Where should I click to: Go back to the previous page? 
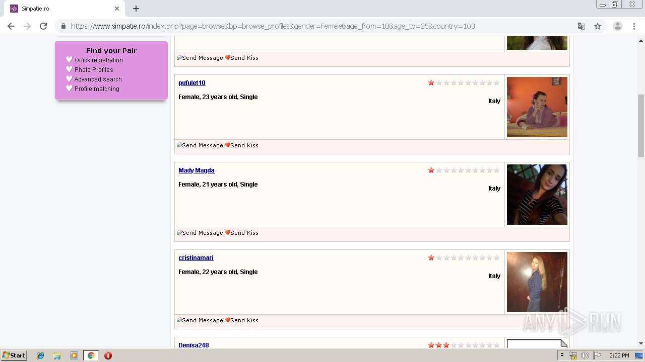coord(11,26)
